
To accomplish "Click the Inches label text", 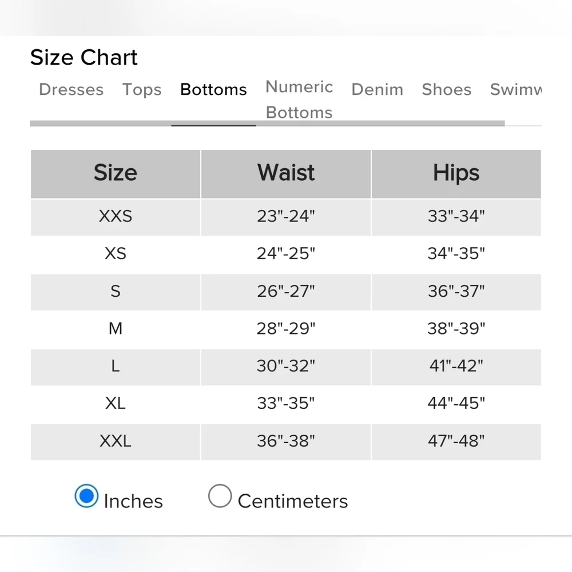I will pyautogui.click(x=133, y=501).
